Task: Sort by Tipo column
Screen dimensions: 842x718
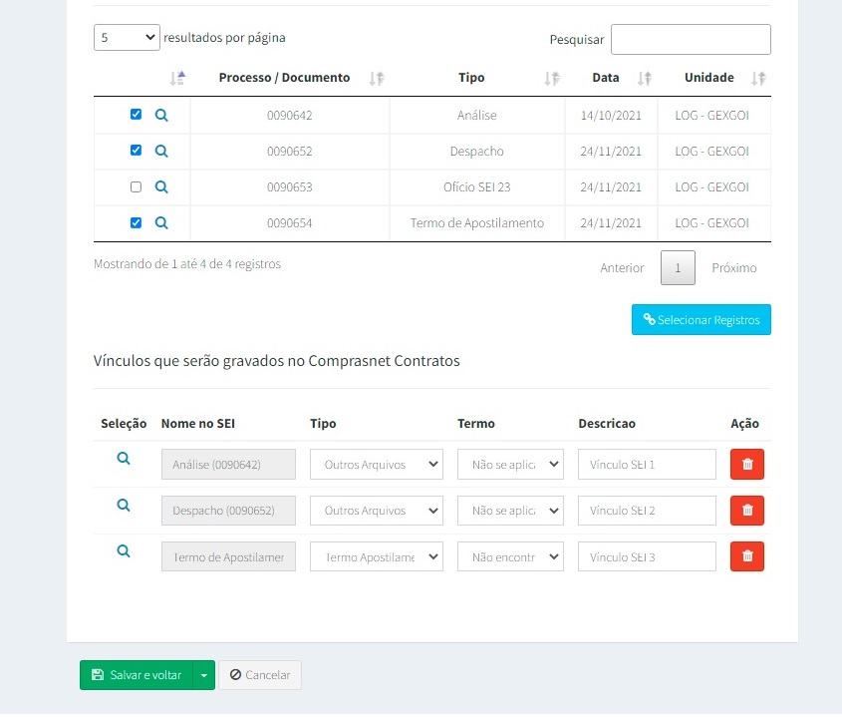Action: coord(551,79)
